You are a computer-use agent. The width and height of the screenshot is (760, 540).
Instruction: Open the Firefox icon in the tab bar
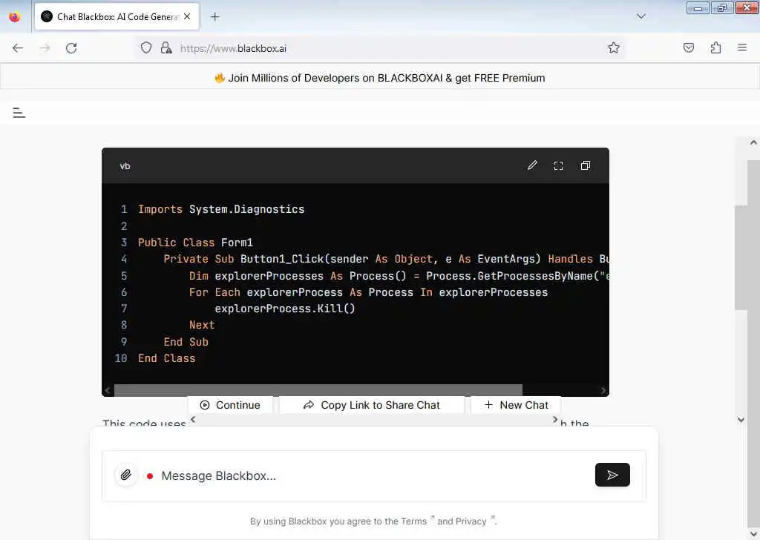click(15, 17)
